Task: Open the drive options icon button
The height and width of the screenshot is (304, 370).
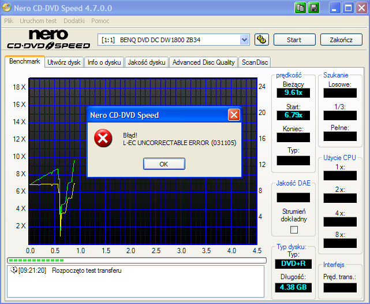Action: pos(261,39)
